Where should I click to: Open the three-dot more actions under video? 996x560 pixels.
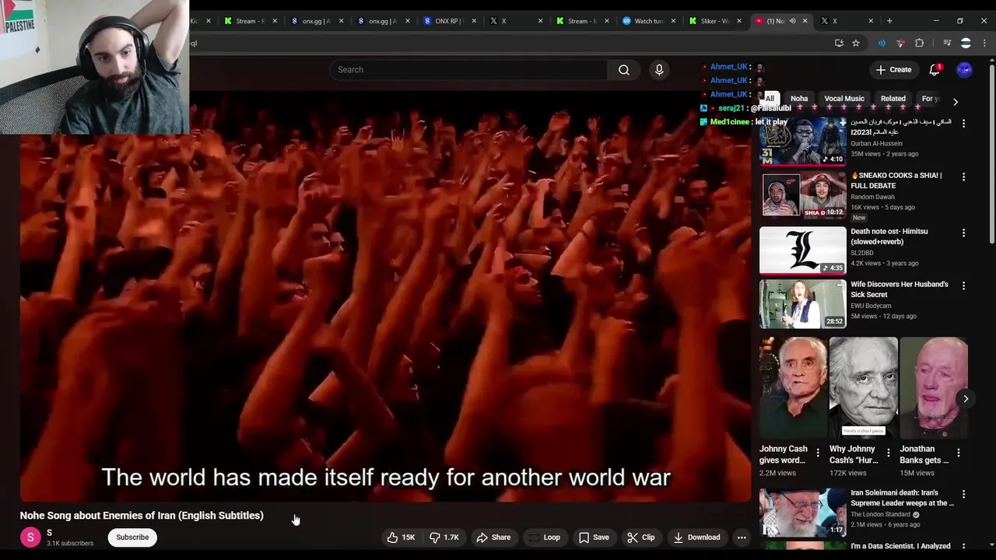742,537
